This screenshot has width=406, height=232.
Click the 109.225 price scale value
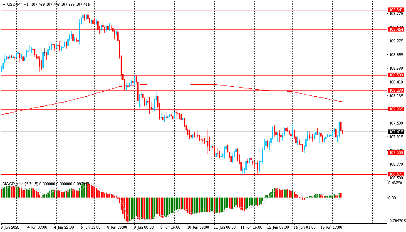coord(396,41)
